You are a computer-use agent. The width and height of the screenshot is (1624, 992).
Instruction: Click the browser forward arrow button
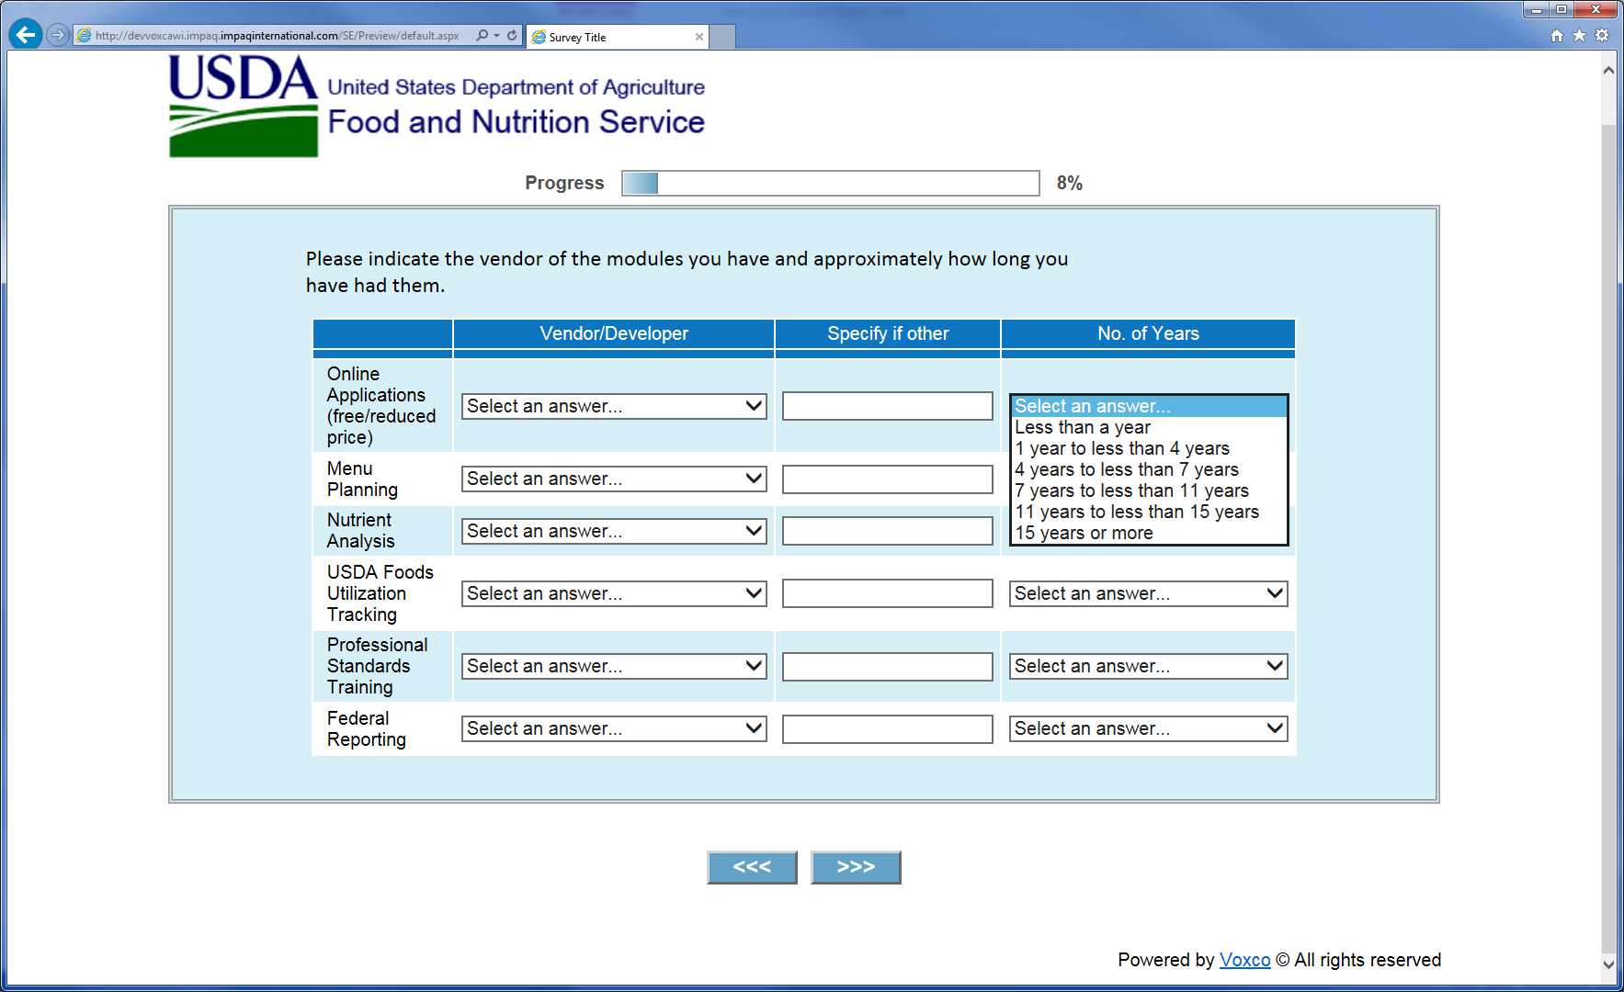pos(58,35)
